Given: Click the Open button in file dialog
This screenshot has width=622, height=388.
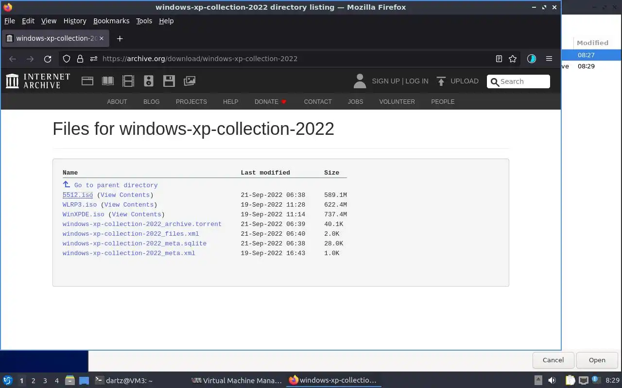Looking at the screenshot, I should [x=597, y=360].
